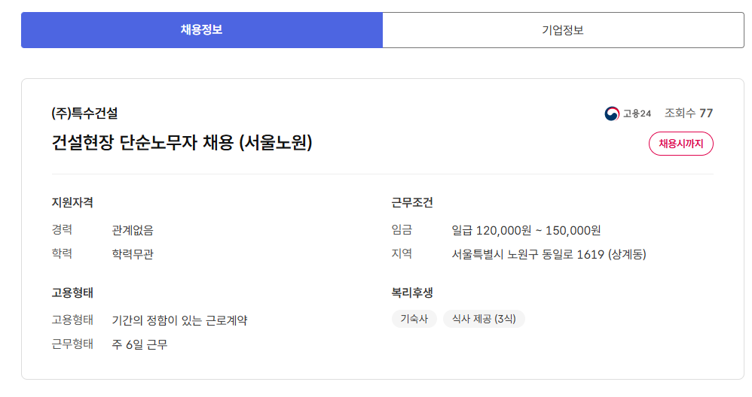Click the job title 건설현장 단순노무자 채용

pyautogui.click(x=182, y=143)
